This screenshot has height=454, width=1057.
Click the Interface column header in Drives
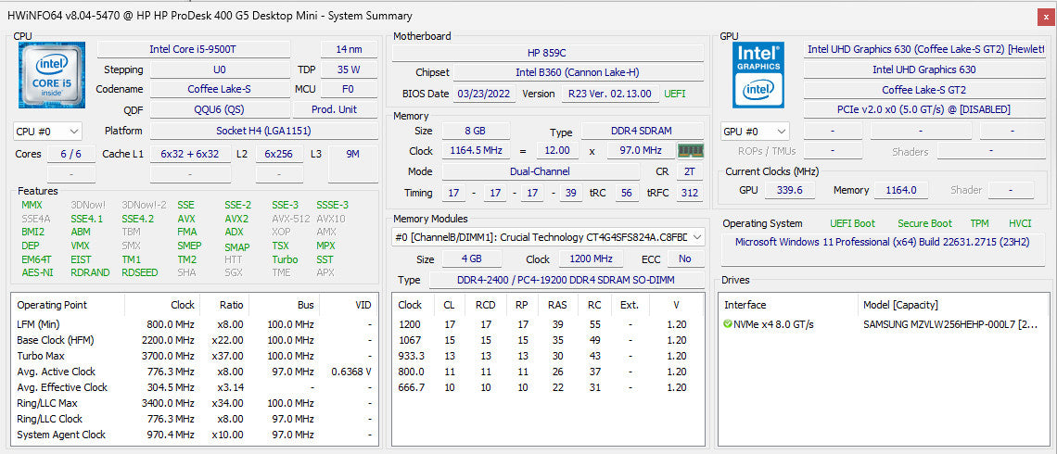tap(787, 305)
